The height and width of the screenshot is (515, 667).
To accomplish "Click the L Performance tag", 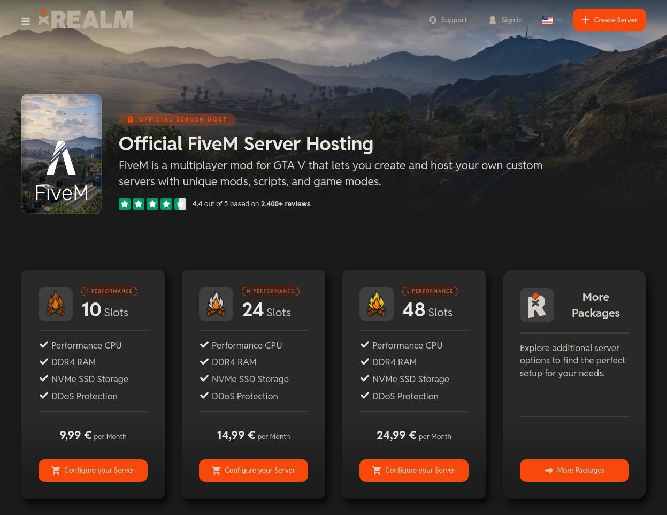I will click(x=430, y=291).
